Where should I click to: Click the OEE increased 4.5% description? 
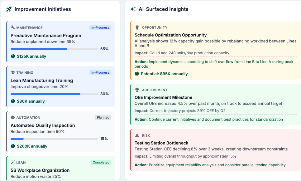coord(208,104)
